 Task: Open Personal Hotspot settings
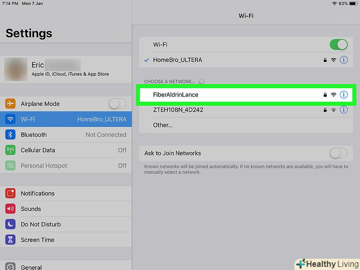click(x=66, y=166)
